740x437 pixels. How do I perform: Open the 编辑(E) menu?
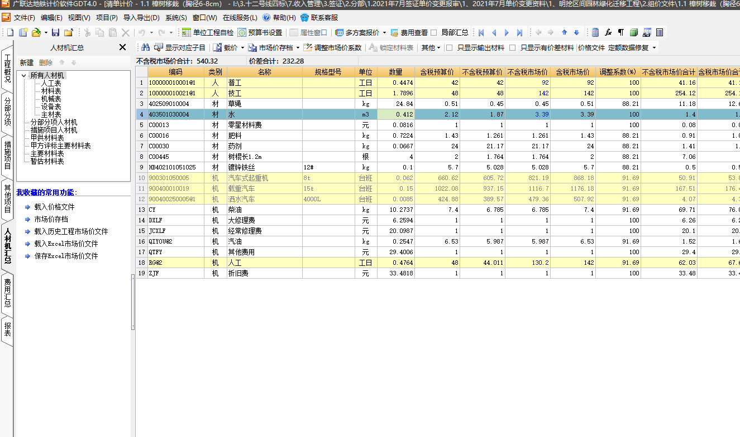coord(52,18)
